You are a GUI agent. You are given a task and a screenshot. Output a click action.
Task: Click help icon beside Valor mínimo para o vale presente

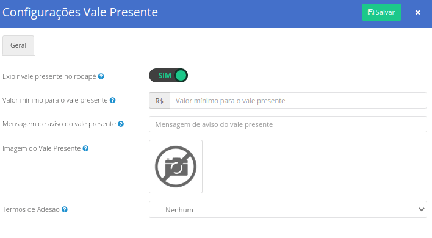click(112, 100)
